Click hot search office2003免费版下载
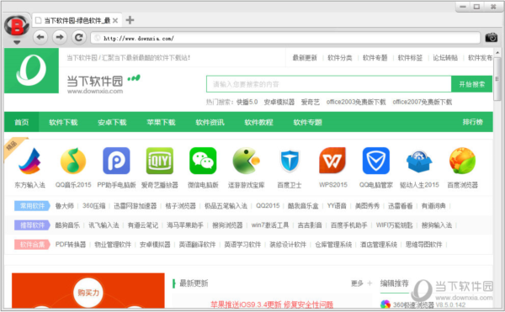Screen dimensions: 505x312 coord(356,102)
